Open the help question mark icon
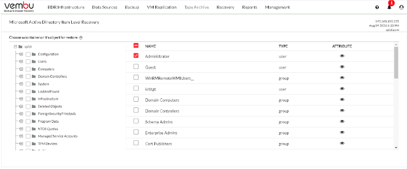Image resolution: width=407 pixels, height=169 pixels. [377, 8]
